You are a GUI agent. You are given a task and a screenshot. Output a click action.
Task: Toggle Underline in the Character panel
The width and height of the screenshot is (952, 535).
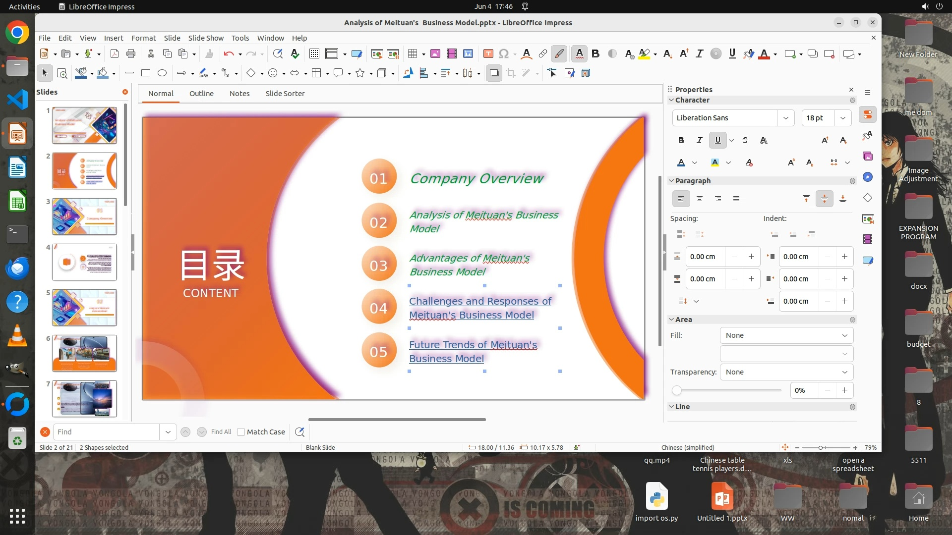[717, 140]
